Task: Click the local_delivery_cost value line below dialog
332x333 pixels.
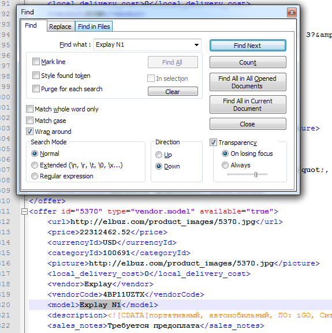Action: pos(149,274)
